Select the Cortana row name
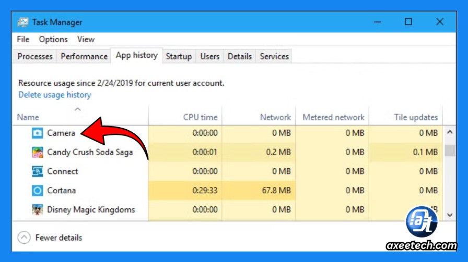 [62, 190]
